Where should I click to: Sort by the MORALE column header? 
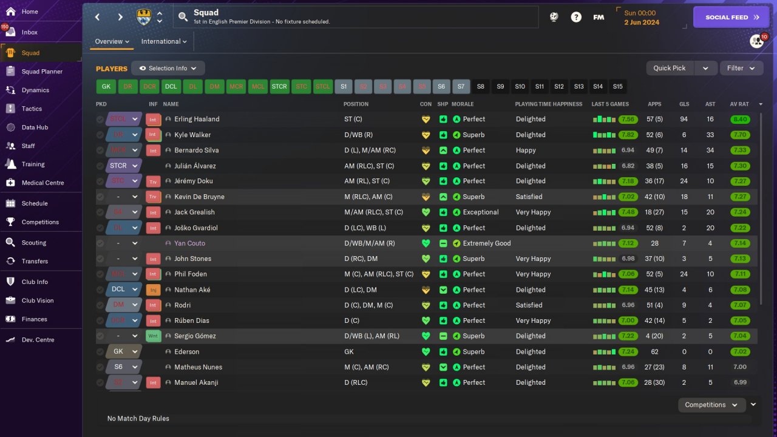click(463, 104)
